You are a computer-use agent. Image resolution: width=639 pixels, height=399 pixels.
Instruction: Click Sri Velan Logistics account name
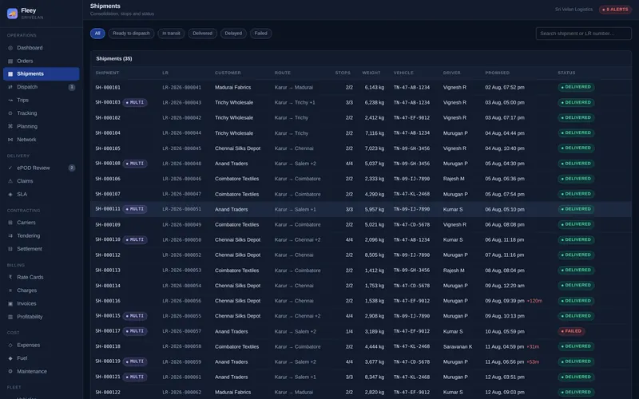coord(574,10)
